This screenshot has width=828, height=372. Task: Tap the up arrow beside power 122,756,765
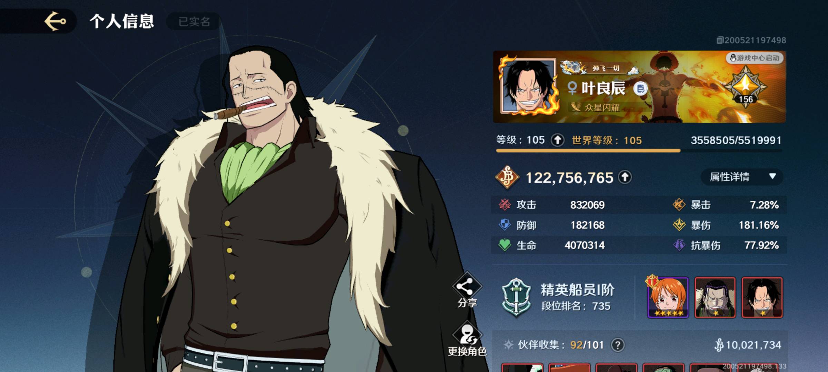[625, 177]
